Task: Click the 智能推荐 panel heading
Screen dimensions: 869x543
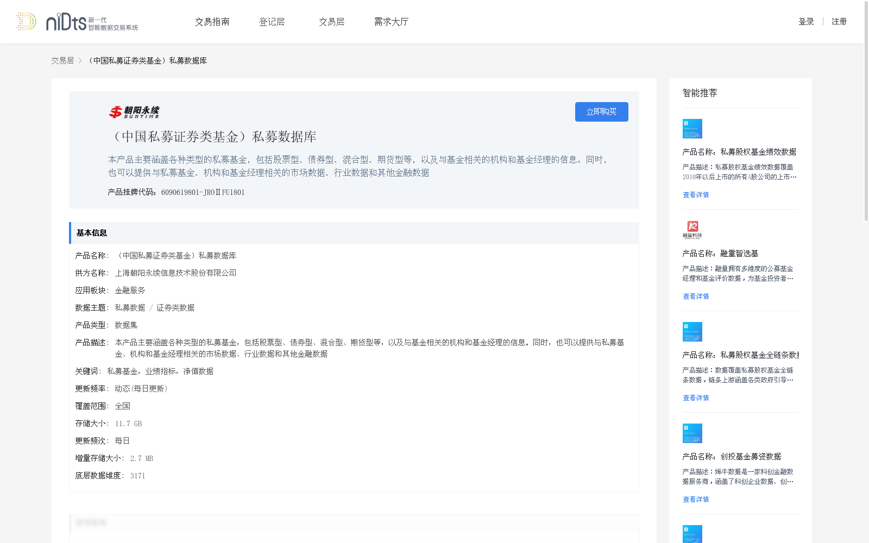Action: coord(700,93)
